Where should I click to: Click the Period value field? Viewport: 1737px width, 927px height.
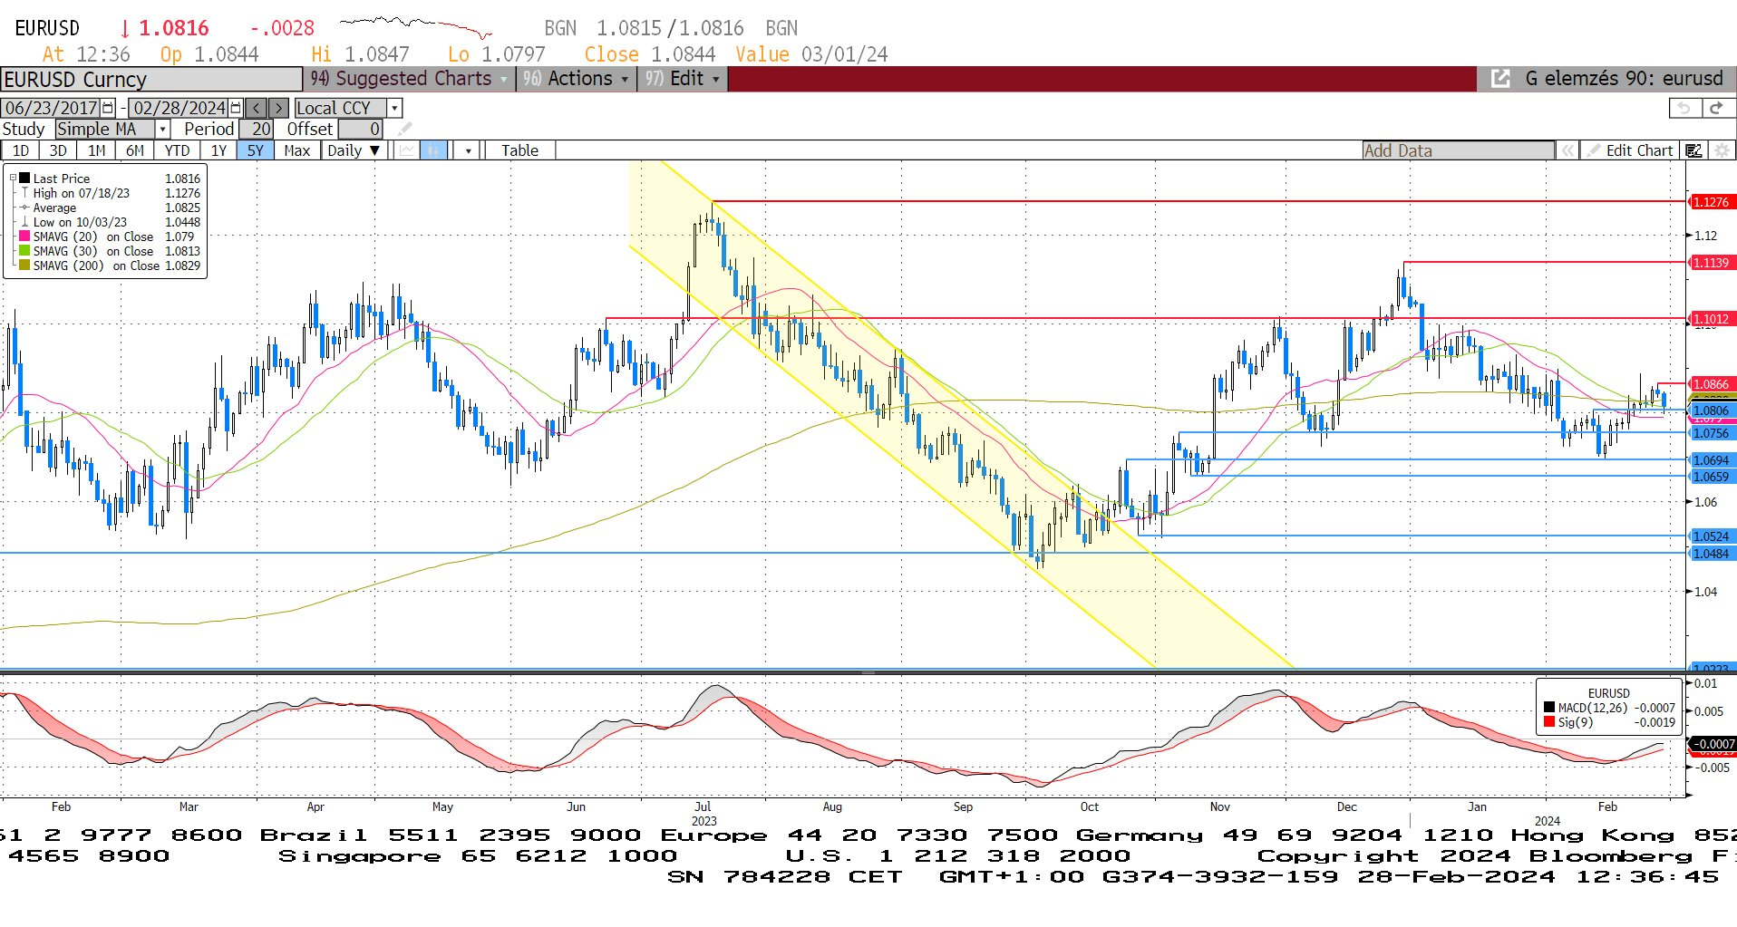click(256, 129)
